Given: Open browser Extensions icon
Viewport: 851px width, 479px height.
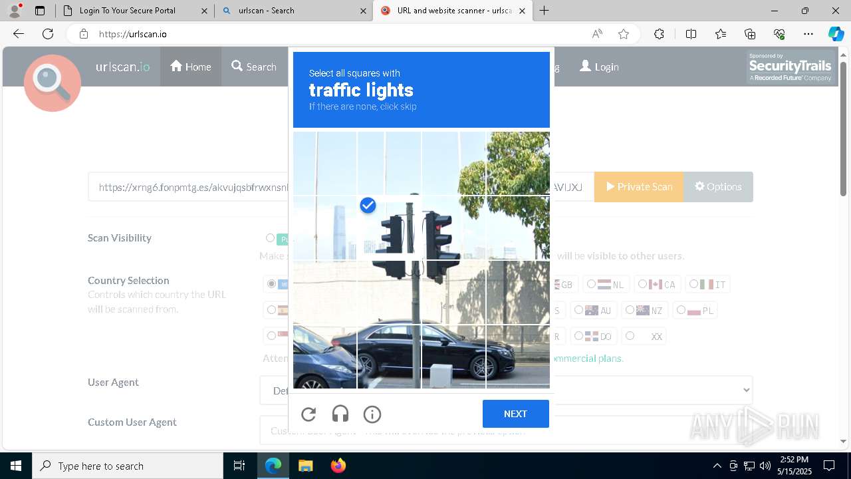Looking at the screenshot, I should 659,34.
